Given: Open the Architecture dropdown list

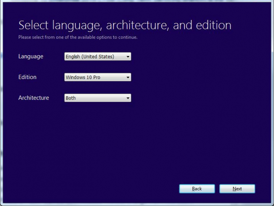Looking at the screenshot, I should 98,98.
